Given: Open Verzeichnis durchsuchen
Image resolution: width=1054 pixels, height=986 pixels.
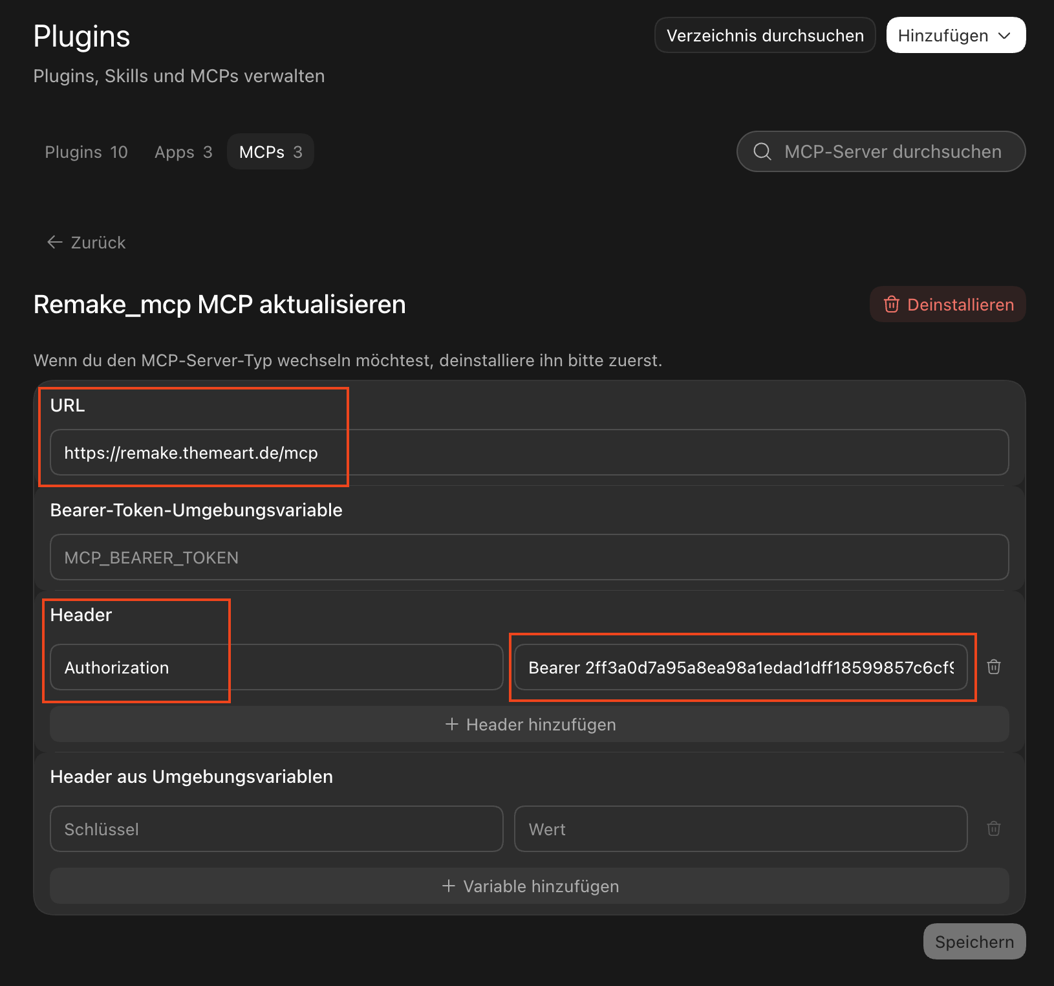Looking at the screenshot, I should pyautogui.click(x=765, y=35).
